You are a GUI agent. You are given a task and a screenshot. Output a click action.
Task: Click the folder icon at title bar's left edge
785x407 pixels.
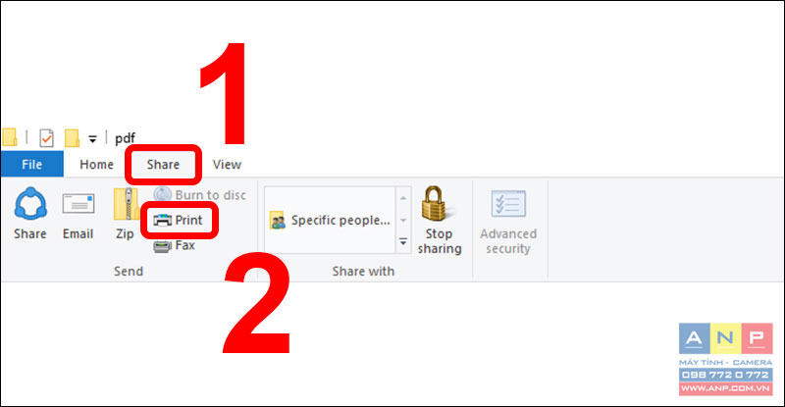point(10,137)
